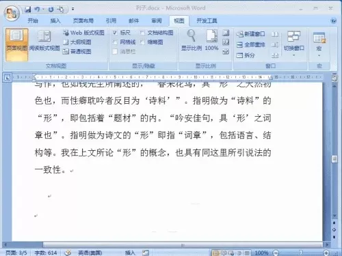Image resolution: width=342 pixels, height=256 pixels.
Task: Open the 切换窗口 dropdown
Action: point(293,44)
